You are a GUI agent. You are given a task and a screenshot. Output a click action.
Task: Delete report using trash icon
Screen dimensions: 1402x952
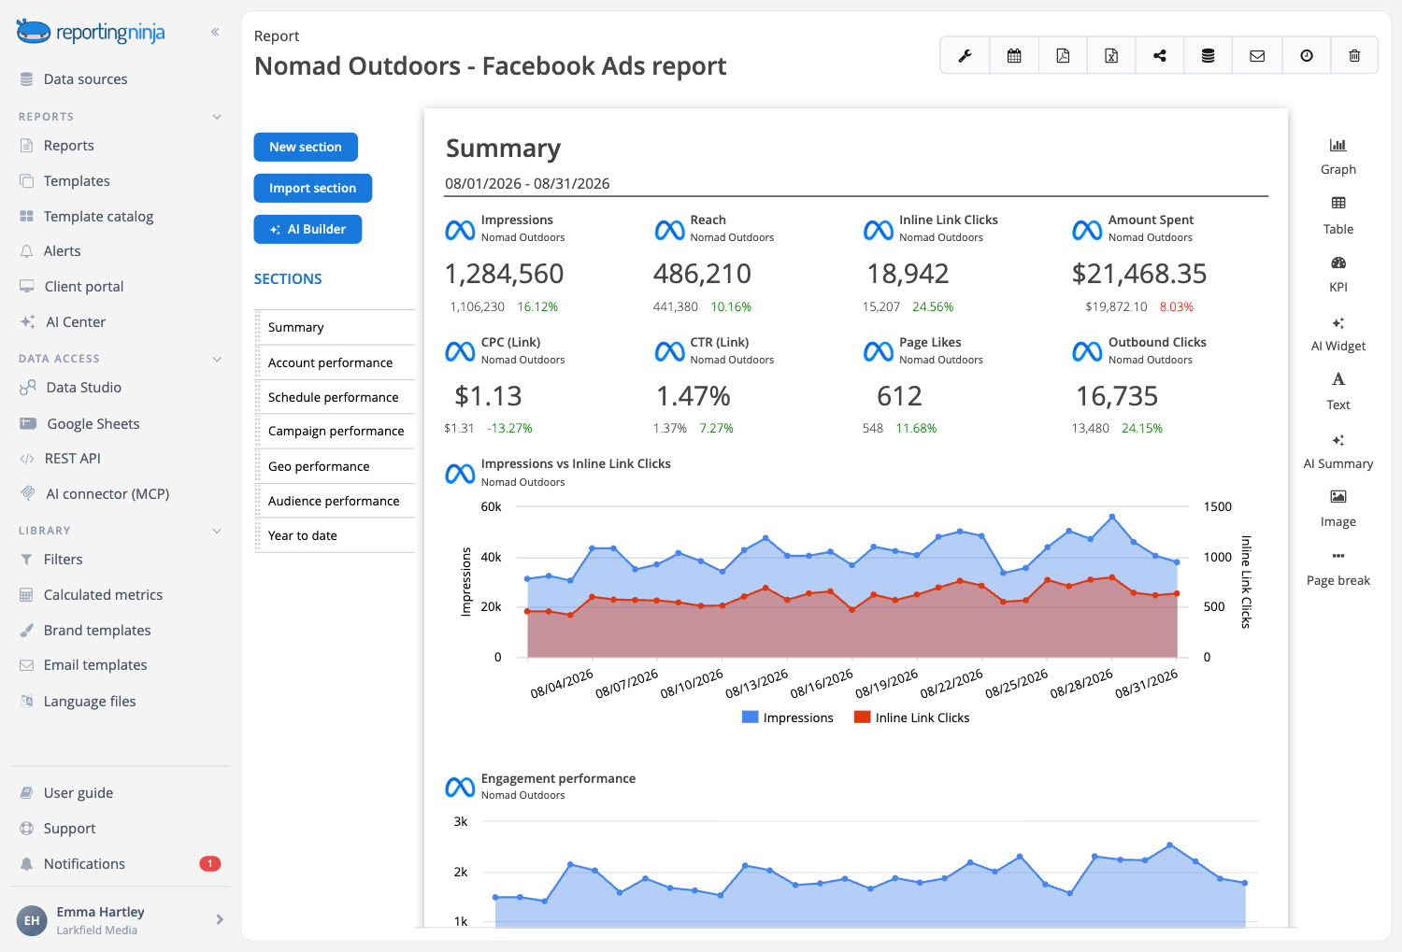click(x=1354, y=56)
